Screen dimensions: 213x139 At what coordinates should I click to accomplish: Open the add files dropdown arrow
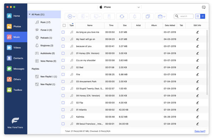(74, 17)
